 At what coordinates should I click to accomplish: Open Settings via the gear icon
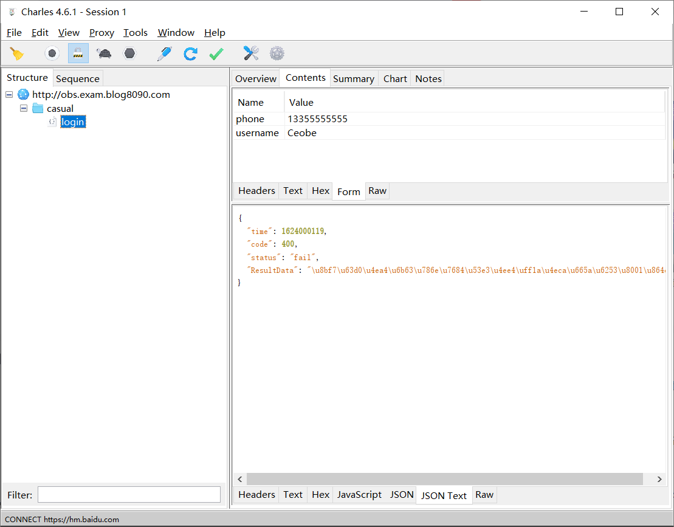coord(277,53)
